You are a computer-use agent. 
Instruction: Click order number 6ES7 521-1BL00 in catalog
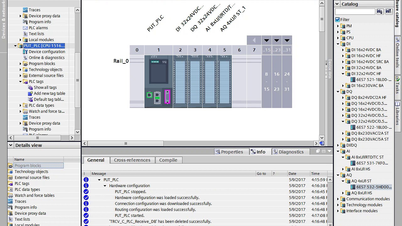[374, 79]
